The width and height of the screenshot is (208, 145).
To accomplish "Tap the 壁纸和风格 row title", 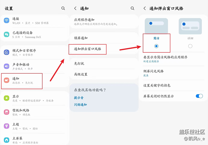I will tap(21, 110).
